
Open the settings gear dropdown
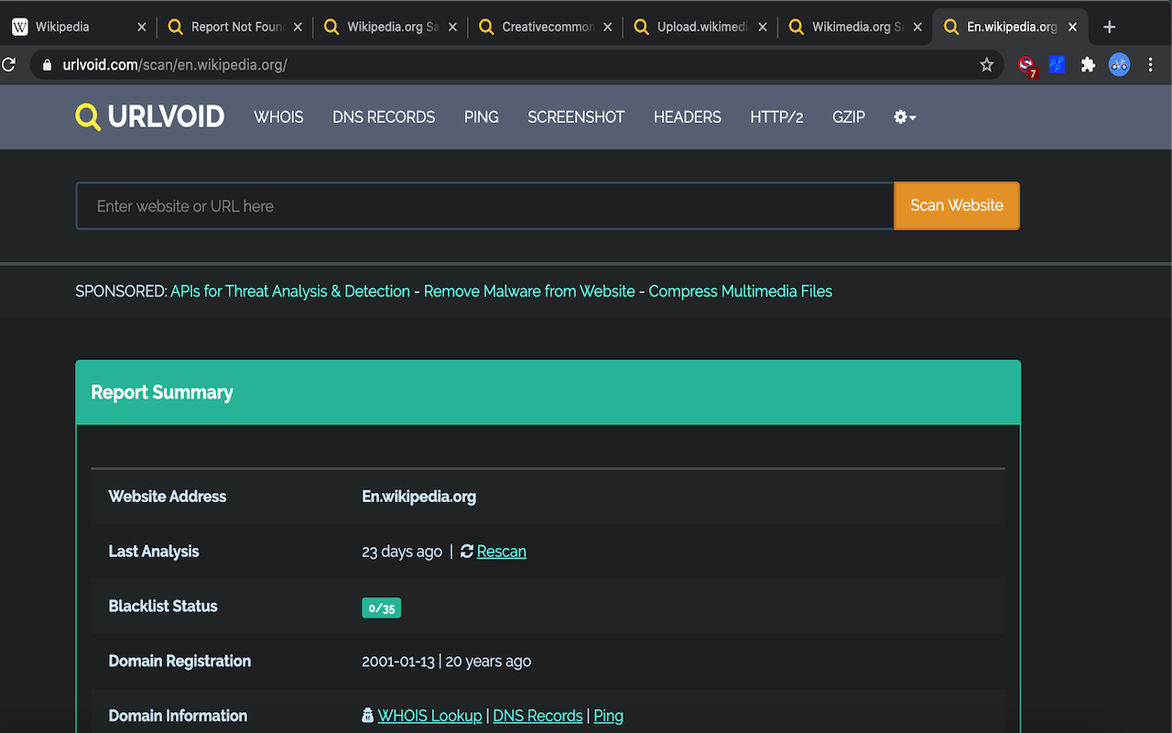905,117
